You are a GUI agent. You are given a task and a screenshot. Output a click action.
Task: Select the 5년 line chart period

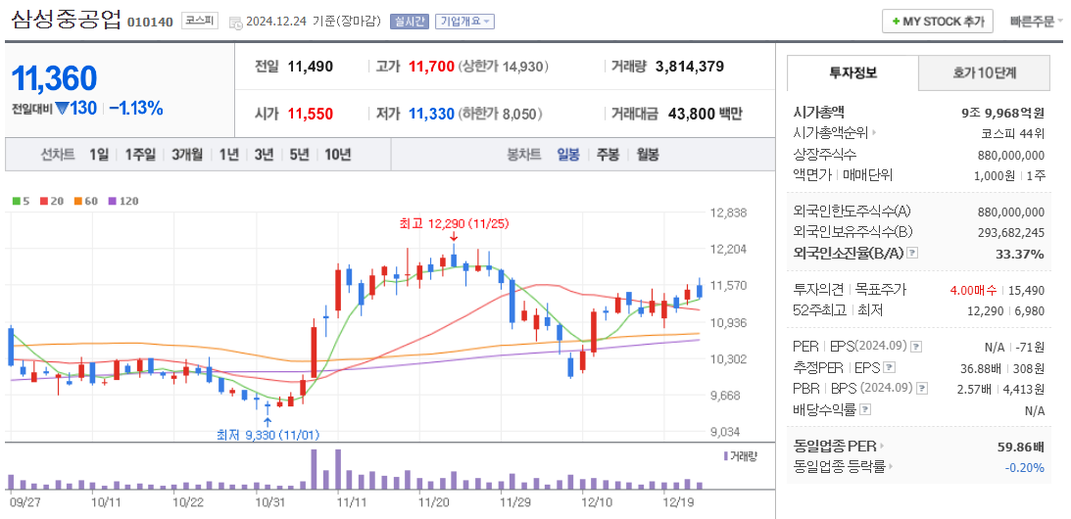click(299, 155)
